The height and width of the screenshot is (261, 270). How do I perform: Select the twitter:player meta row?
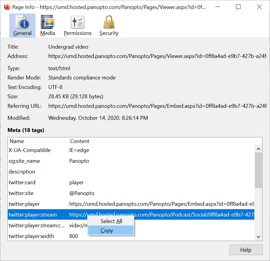point(131,204)
